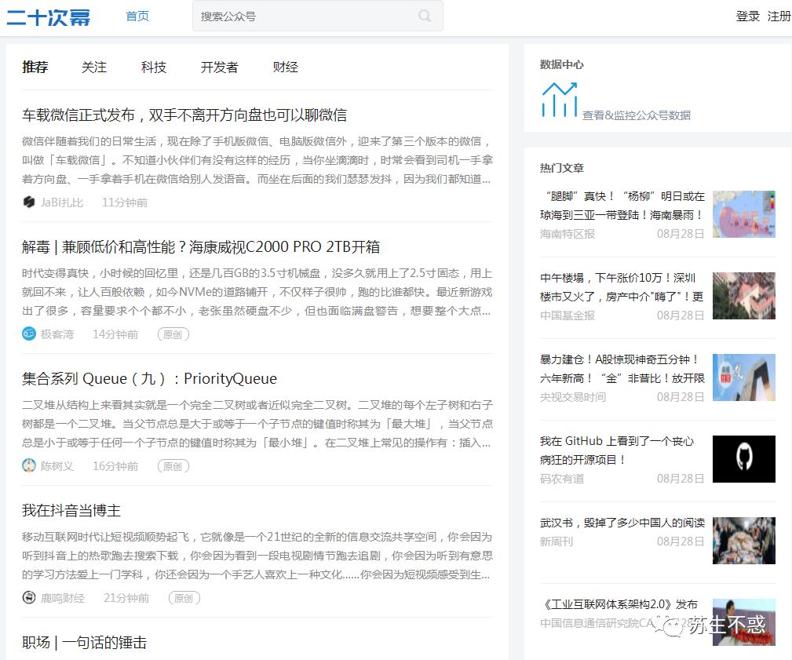Viewport: 792px width, 660px height.
Task: Click 鹿鸣财经 author avatar icon
Action: pyautogui.click(x=29, y=597)
